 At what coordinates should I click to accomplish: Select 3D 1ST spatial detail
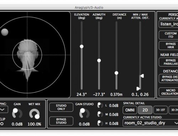pyautogui.click(x=161, y=110)
